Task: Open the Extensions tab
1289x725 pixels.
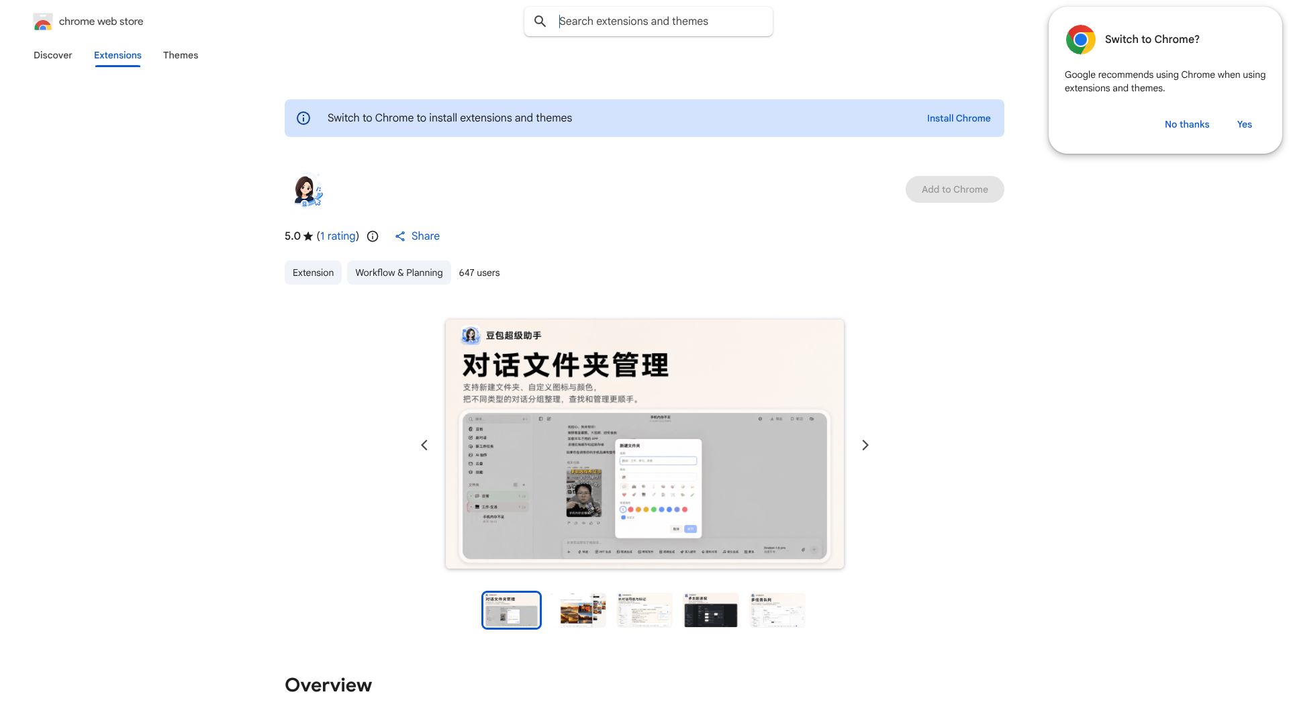Action: pyautogui.click(x=117, y=55)
